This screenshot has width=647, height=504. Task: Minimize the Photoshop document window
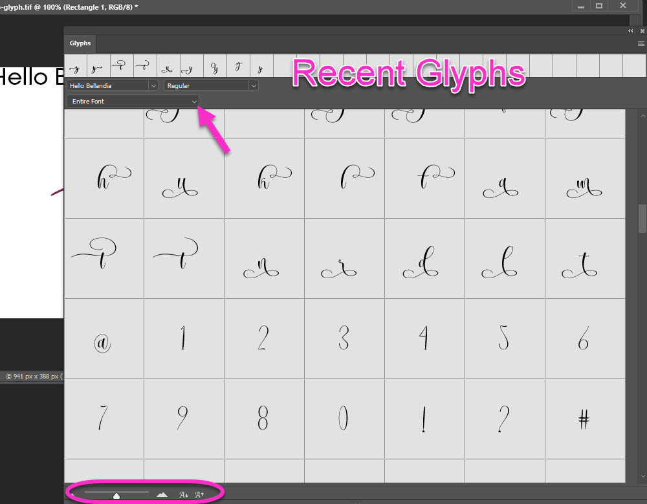click(x=581, y=6)
